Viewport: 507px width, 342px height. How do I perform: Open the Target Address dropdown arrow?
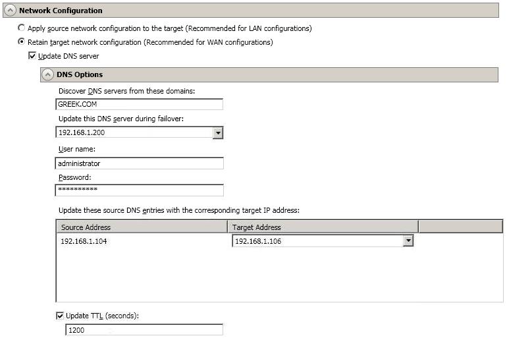[408, 241]
